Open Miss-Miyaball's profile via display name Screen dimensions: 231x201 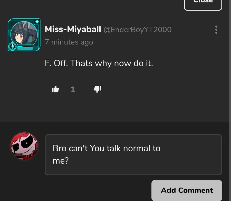[x=73, y=29]
